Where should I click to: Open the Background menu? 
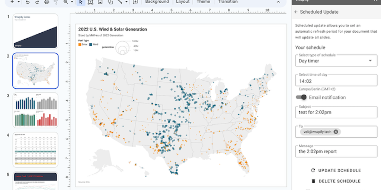pyautogui.click(x=157, y=2)
